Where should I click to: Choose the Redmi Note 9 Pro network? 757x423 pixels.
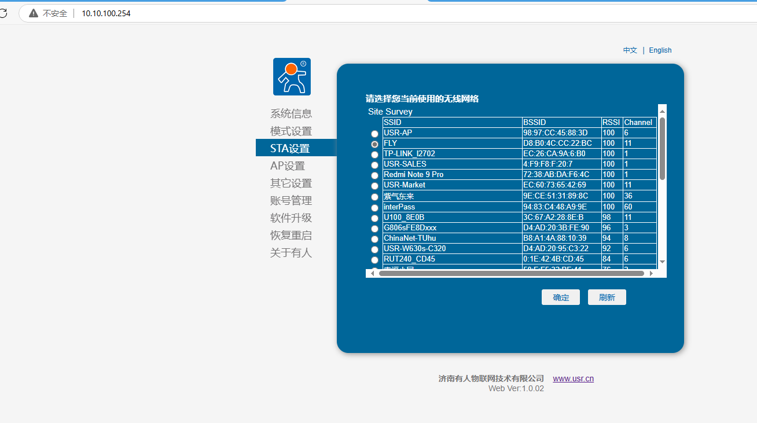pos(374,175)
